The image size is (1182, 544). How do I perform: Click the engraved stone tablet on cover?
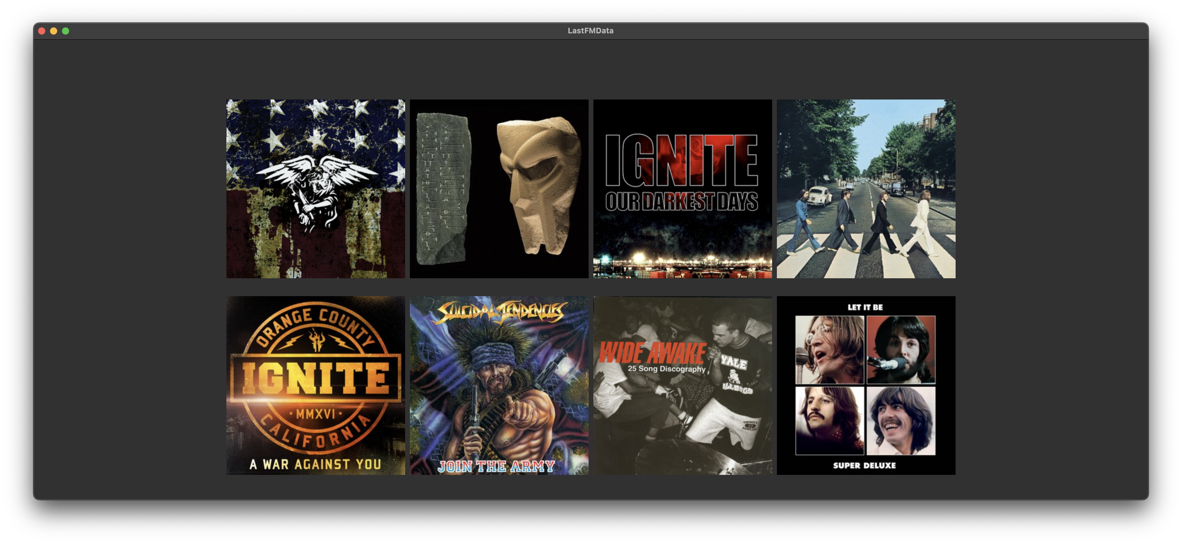click(x=443, y=188)
